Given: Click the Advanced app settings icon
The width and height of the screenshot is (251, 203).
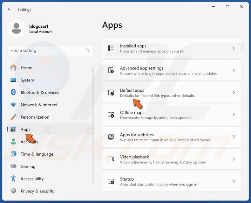Looking at the screenshot, I should pos(111,70).
